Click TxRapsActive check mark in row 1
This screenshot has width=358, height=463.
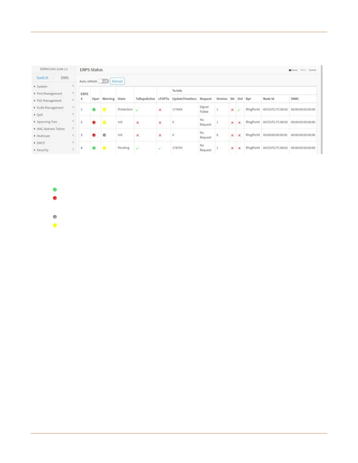137,110
